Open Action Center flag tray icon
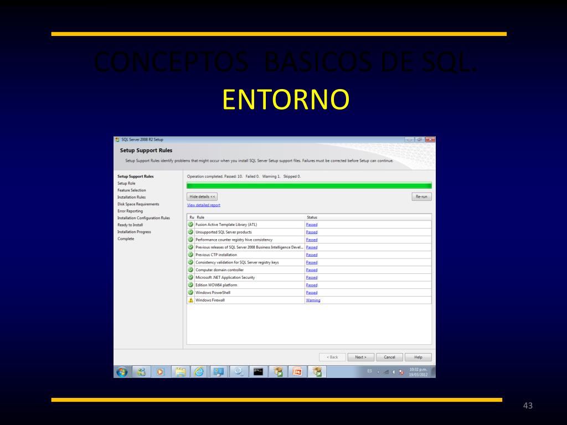The image size is (567, 425). pyautogui.click(x=401, y=372)
